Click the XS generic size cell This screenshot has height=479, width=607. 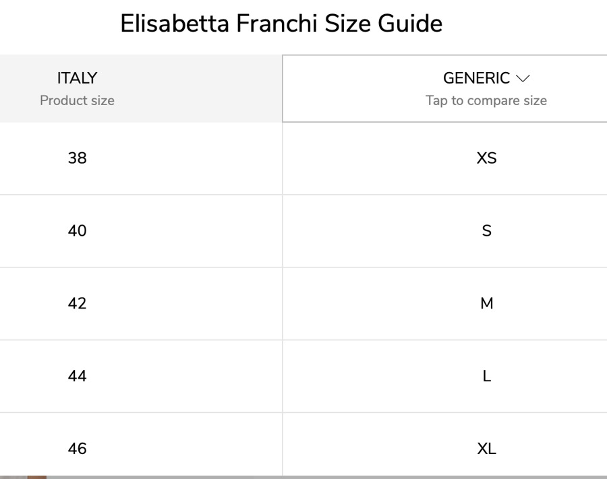pyautogui.click(x=486, y=159)
